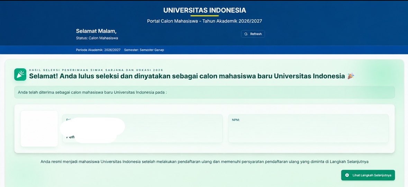Click the confetti emoji after the congratulations heading
The height and width of the screenshot is (187, 408).
351,76
